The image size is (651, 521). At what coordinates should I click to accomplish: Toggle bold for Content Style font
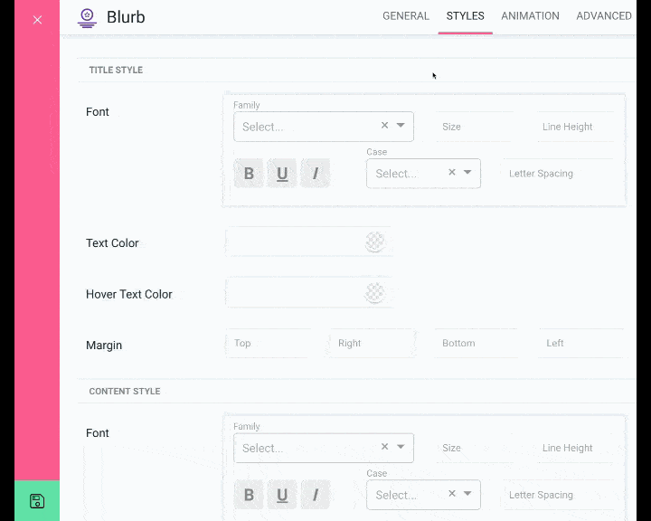(x=249, y=495)
